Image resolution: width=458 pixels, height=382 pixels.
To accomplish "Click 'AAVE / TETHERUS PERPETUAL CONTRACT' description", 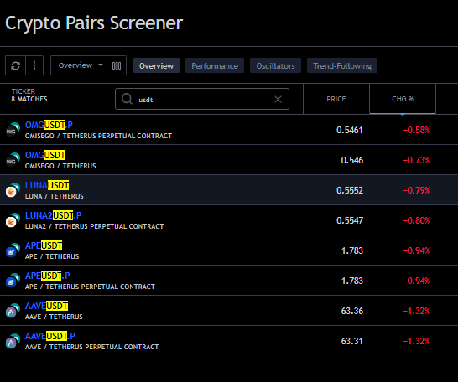I will [91, 347].
